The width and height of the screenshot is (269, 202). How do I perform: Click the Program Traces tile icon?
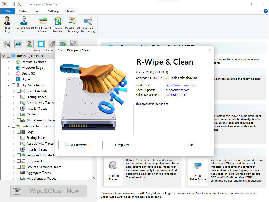pyautogui.click(x=113, y=172)
